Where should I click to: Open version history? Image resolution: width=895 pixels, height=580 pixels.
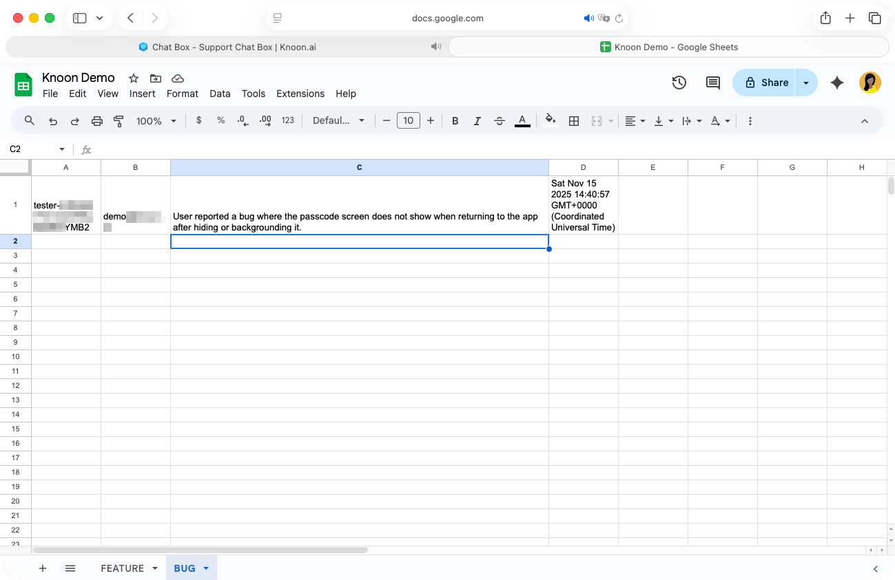(679, 83)
